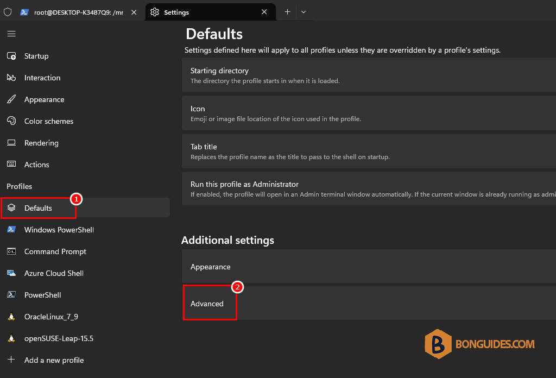Click the Interaction cursor icon
Image resolution: width=556 pixels, height=378 pixels.
[x=11, y=78]
